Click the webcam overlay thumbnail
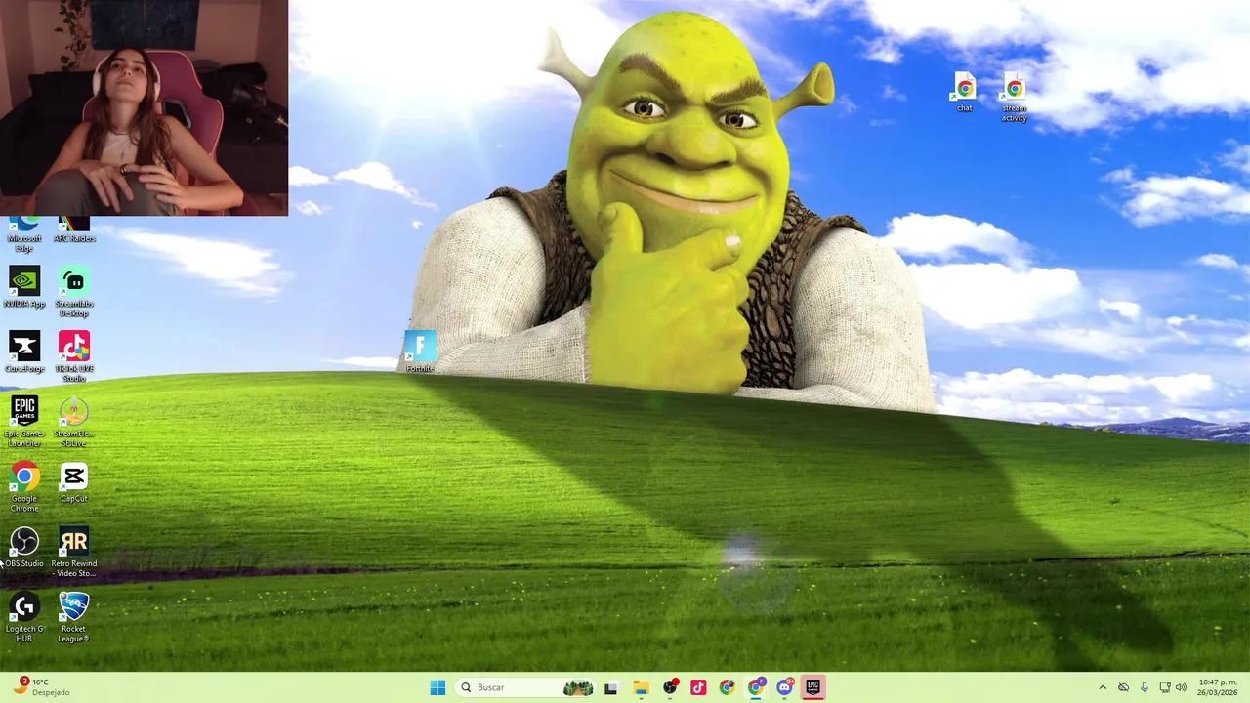Viewport: 1250px width, 703px height. point(144,107)
